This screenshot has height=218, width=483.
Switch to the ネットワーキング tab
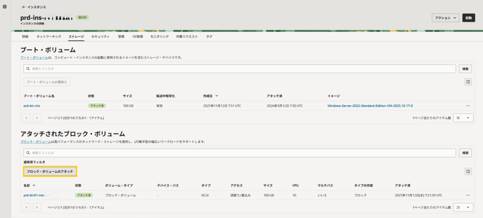[49, 36]
